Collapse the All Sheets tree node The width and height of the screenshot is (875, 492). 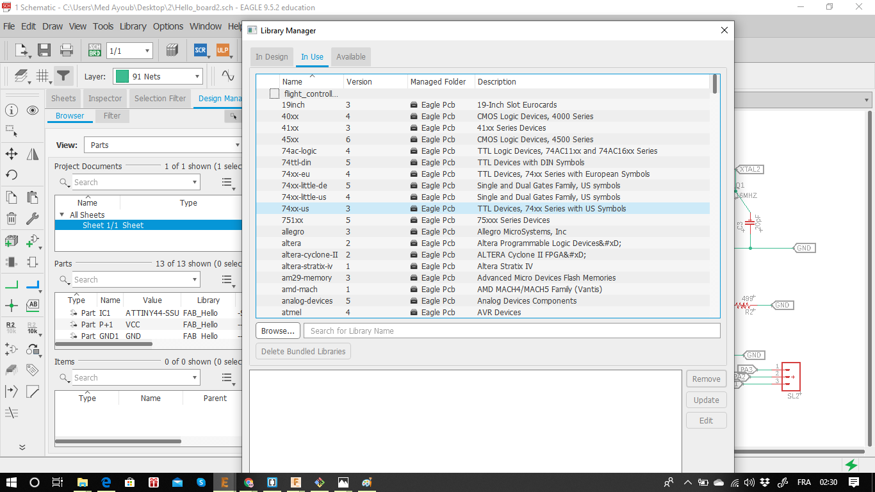point(62,215)
